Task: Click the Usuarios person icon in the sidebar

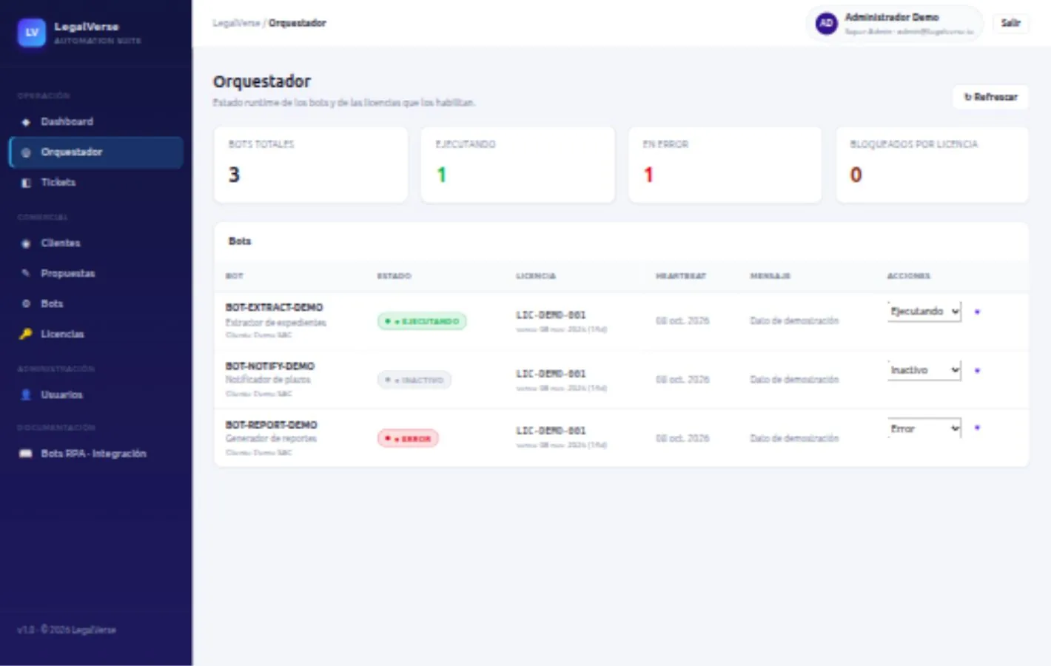Action: coord(26,395)
